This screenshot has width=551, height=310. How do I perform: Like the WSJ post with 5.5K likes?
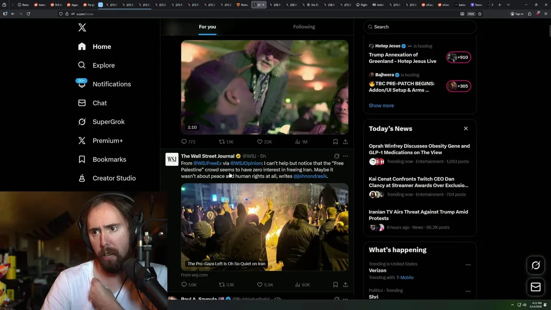point(265,285)
